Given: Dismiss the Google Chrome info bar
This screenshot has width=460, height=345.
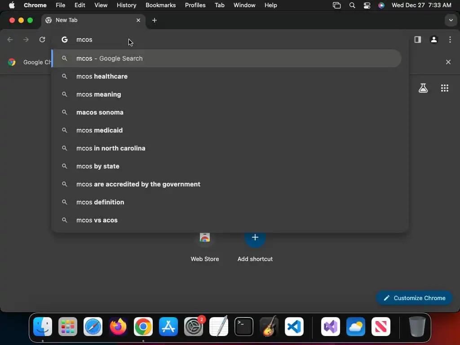Looking at the screenshot, I should (x=448, y=62).
